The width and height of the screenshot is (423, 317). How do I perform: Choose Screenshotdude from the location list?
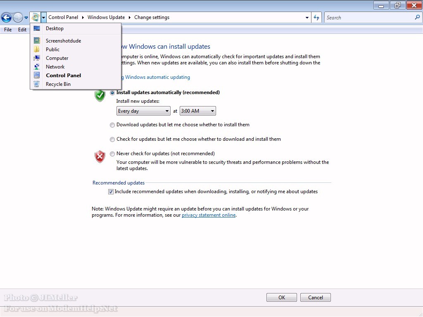(x=76, y=41)
